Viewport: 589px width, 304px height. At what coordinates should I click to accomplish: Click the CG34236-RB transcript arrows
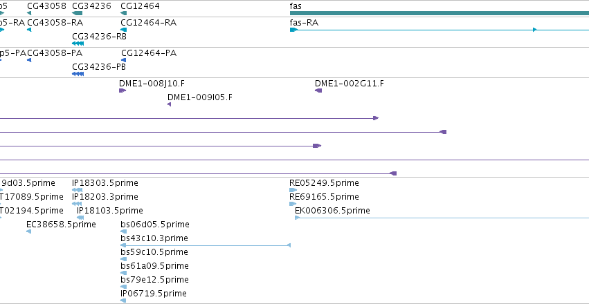pyautogui.click(x=78, y=44)
